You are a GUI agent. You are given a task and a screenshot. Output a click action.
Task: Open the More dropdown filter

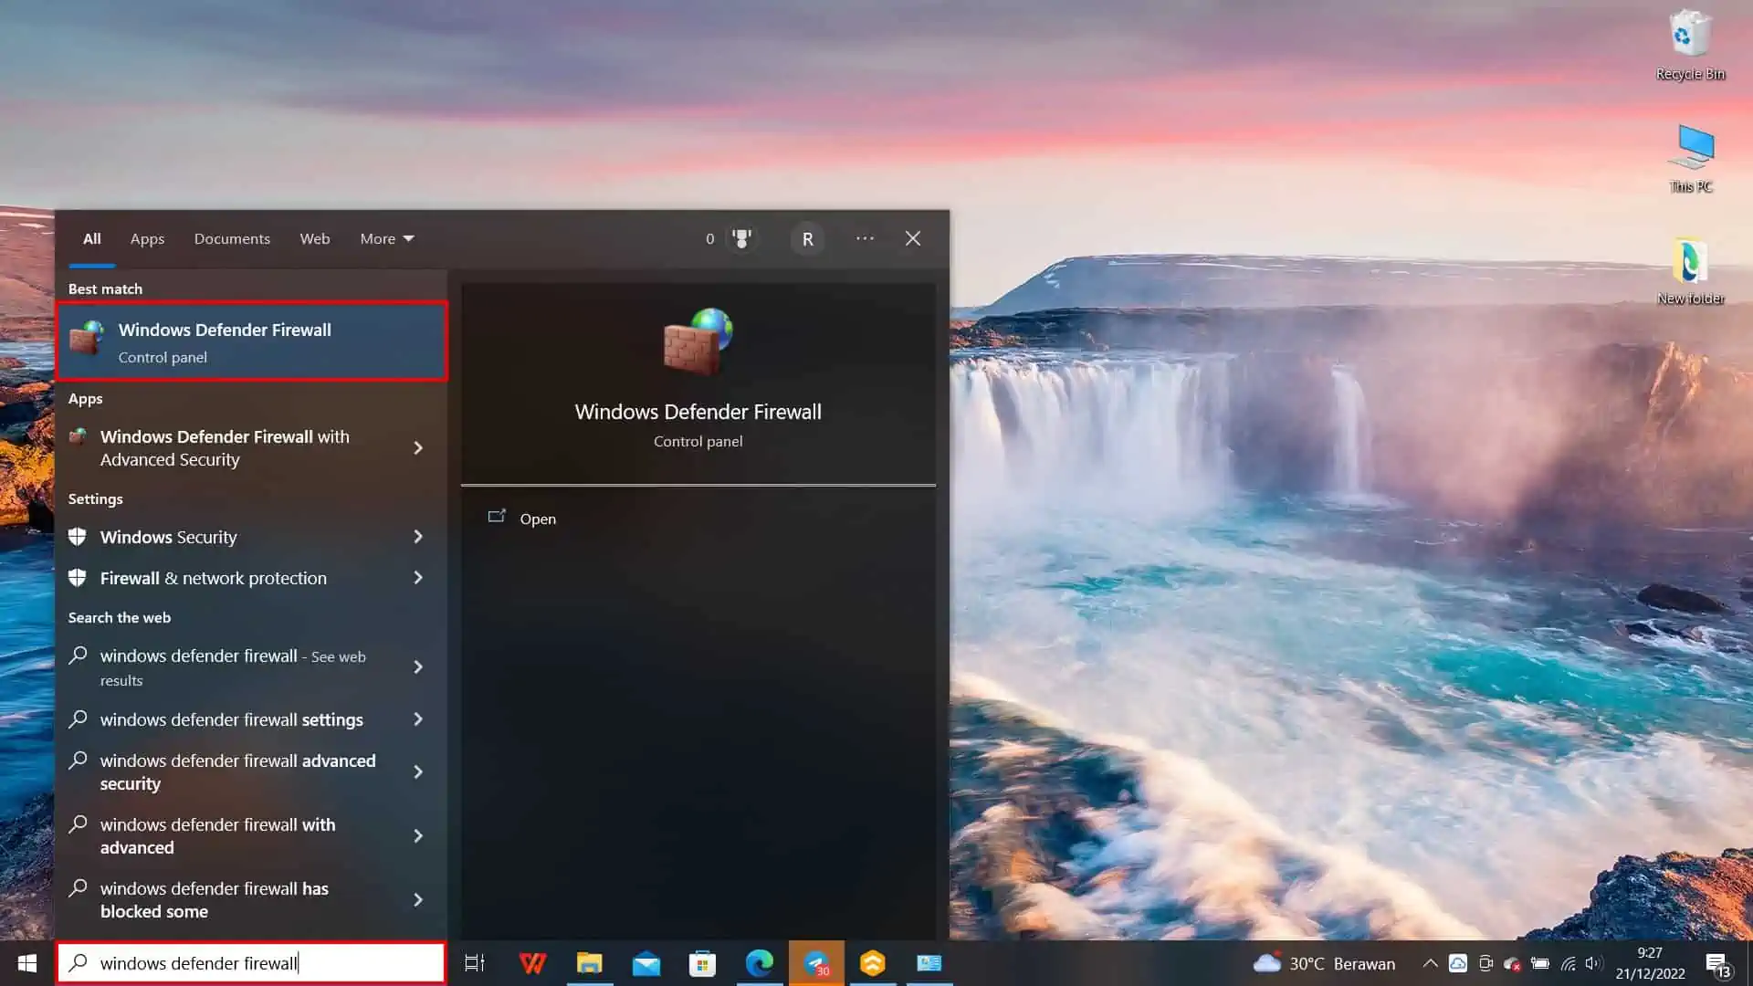[387, 238]
